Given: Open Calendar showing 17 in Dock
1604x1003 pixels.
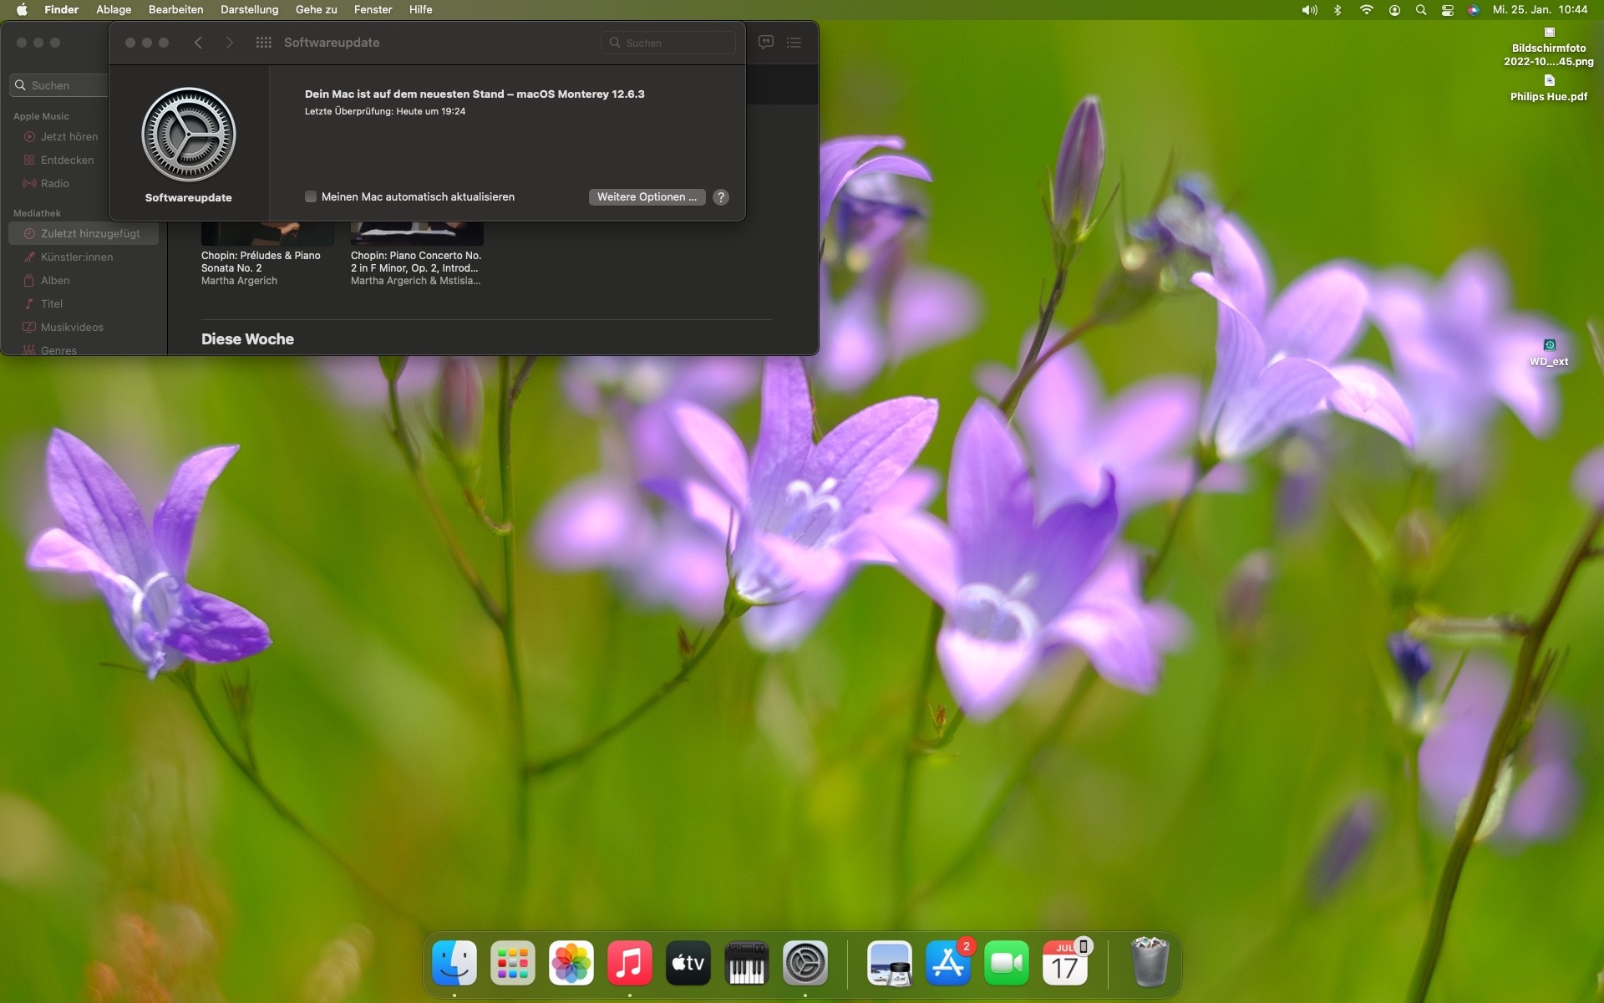Looking at the screenshot, I should 1065,964.
